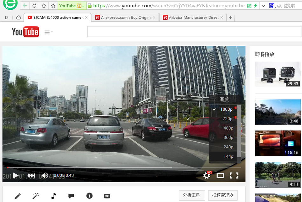Switch to theater mode view
Viewport: 302px width, 202px height.
tap(220, 175)
